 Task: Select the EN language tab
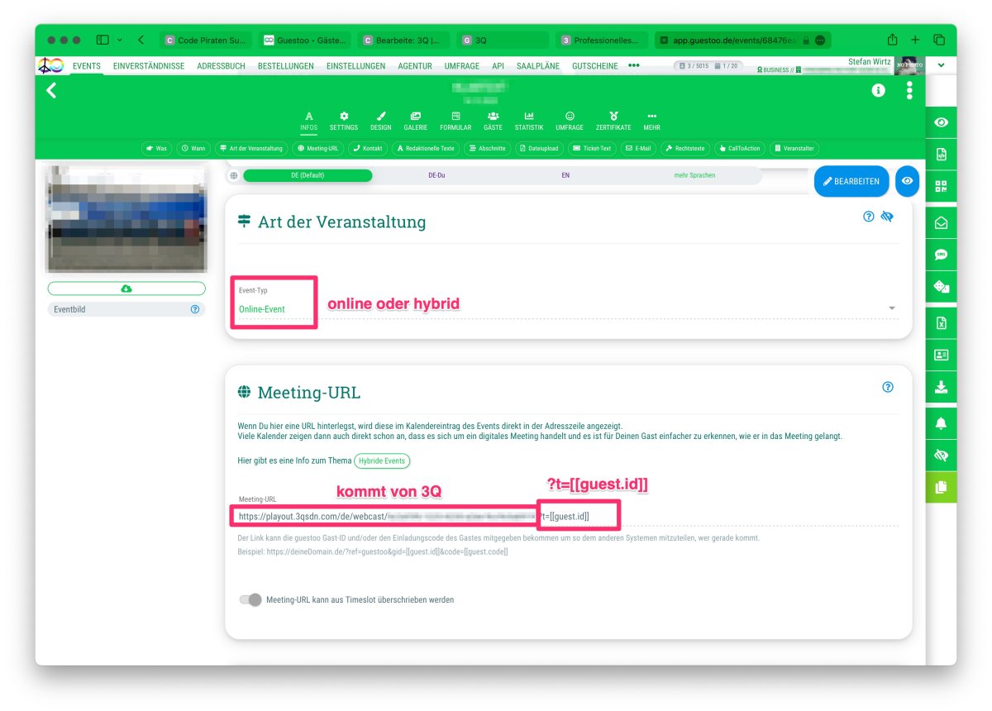click(565, 175)
